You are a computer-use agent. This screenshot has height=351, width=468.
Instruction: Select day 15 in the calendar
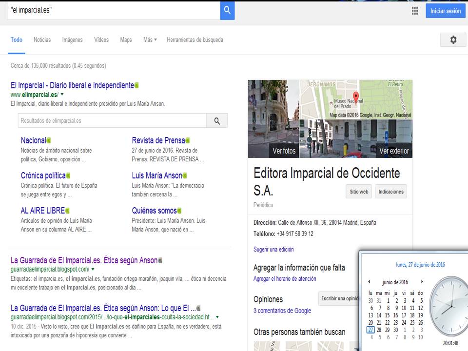pos(387,315)
